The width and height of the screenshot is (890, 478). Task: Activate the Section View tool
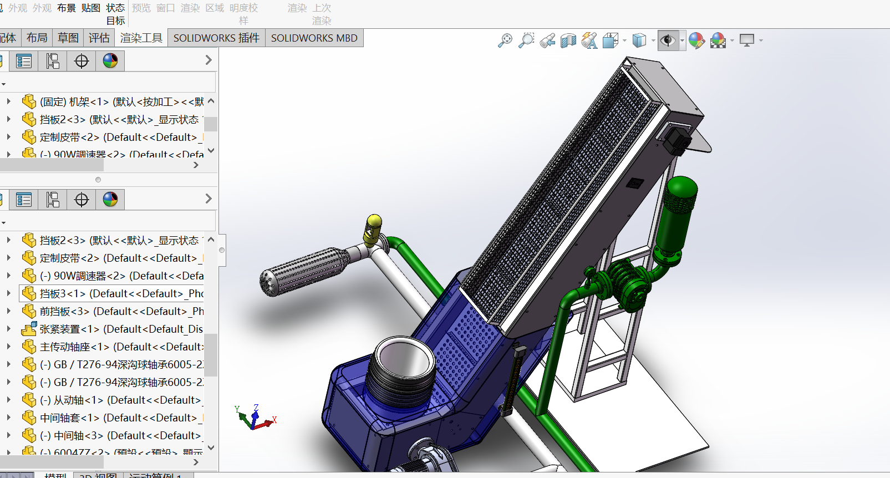pyautogui.click(x=568, y=40)
